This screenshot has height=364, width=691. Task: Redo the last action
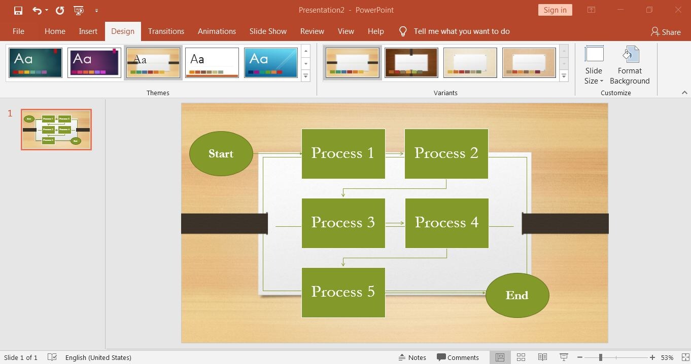coord(59,10)
